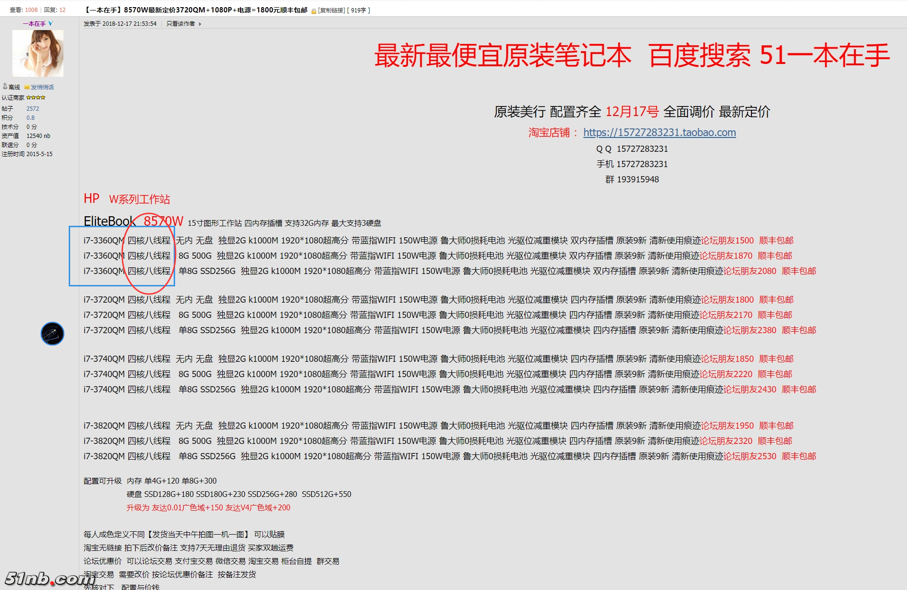Expand arrow next to 只看该作者
Screen dimensions: 907x590
[x=200, y=24]
